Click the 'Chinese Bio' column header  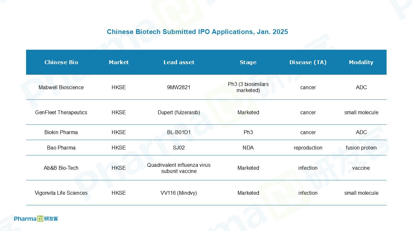(61, 62)
